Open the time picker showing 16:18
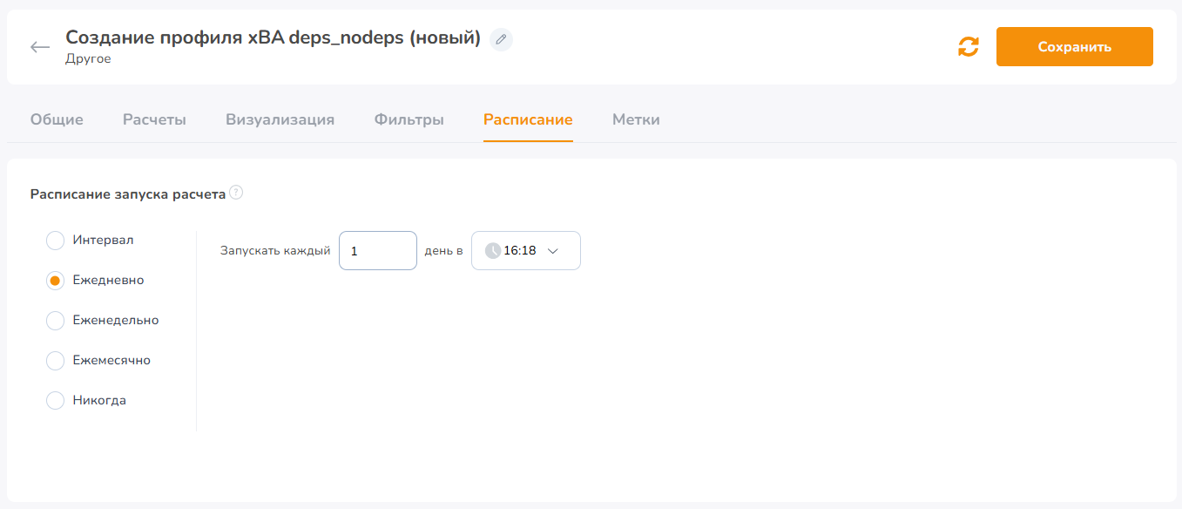1182x509 pixels. click(526, 250)
